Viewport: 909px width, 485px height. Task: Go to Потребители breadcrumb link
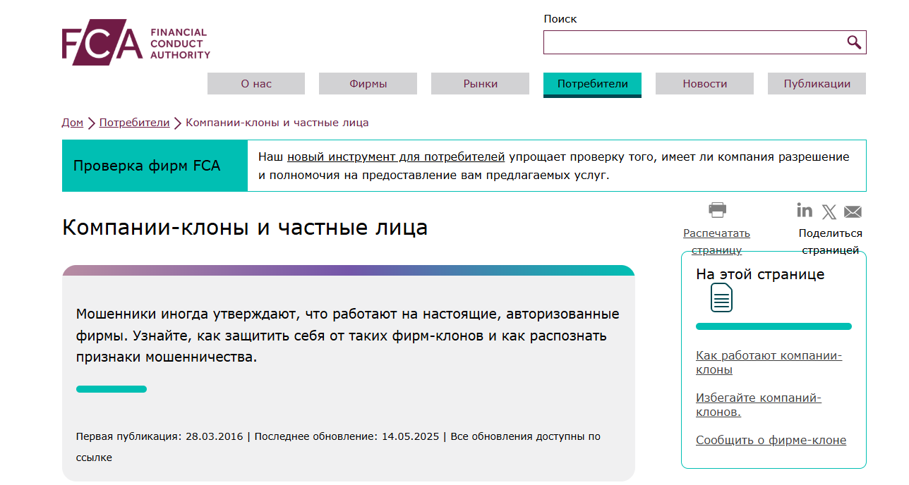click(134, 123)
